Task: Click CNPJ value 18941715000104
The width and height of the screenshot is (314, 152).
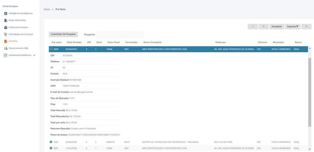Action: pos(71,86)
